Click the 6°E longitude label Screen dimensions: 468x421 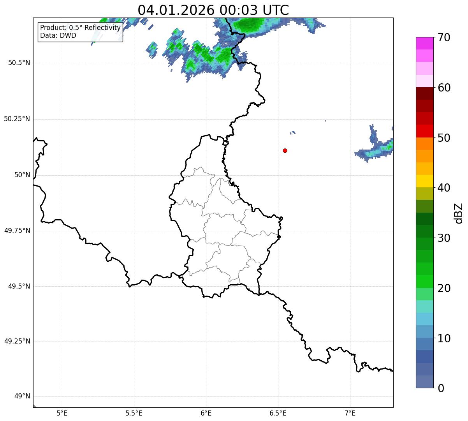tap(206, 413)
